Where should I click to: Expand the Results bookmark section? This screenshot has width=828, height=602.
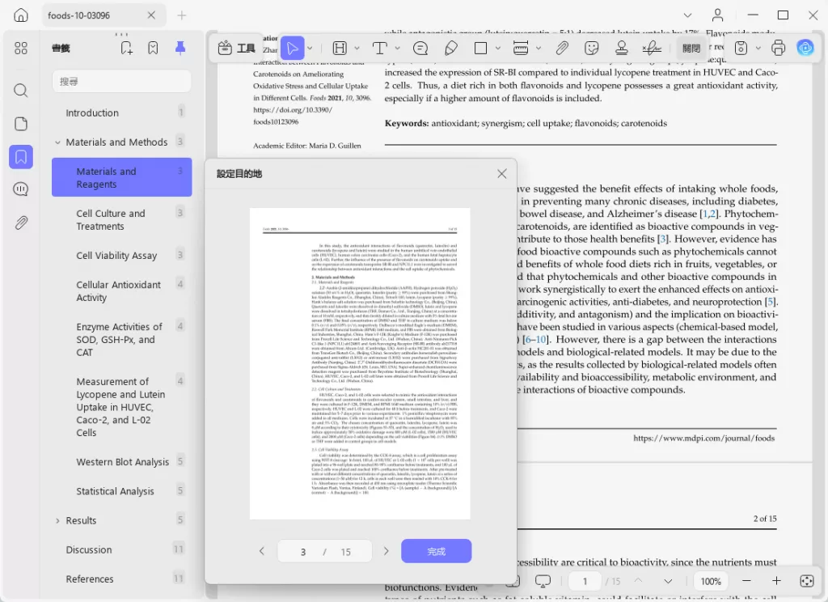[57, 521]
